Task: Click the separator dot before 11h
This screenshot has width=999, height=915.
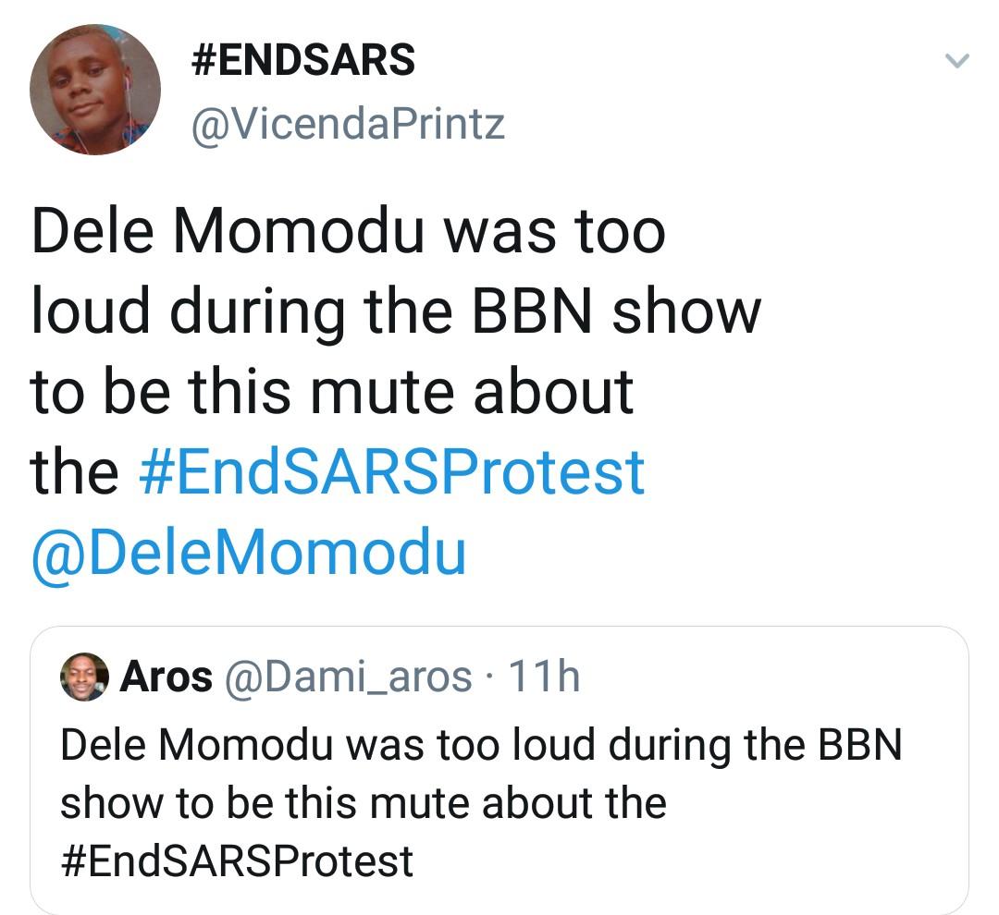Action: (x=490, y=677)
